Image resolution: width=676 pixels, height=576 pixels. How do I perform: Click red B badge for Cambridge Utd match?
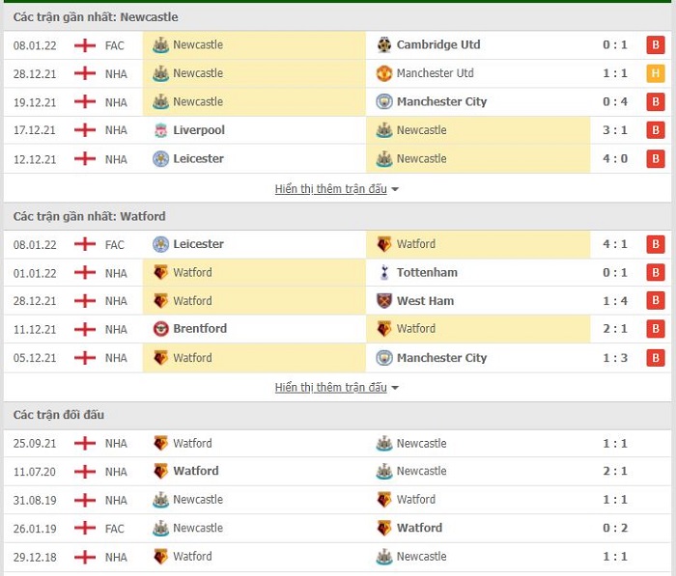point(656,44)
